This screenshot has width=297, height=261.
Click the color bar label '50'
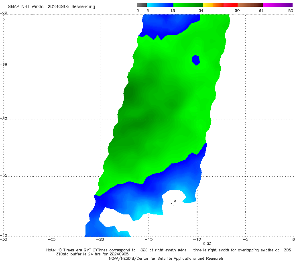237,10
